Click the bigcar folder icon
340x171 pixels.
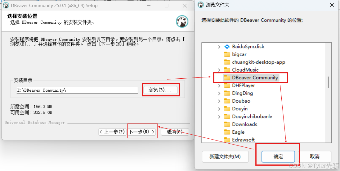click(x=227, y=54)
